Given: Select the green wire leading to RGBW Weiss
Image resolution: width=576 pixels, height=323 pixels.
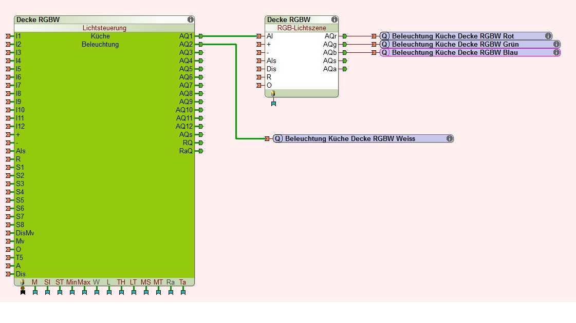Looking at the screenshot, I should tap(236, 92).
